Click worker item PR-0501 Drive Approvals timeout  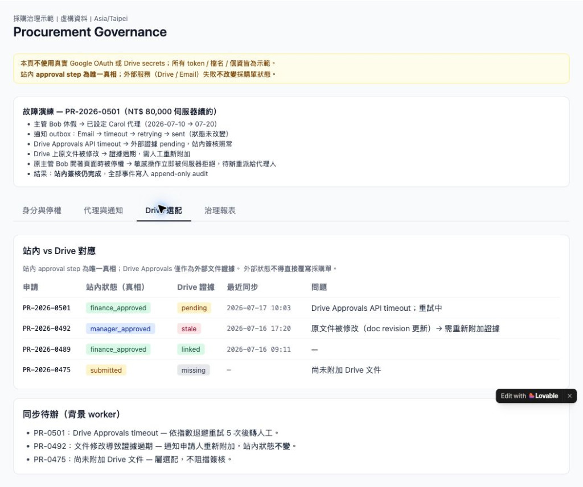point(156,433)
